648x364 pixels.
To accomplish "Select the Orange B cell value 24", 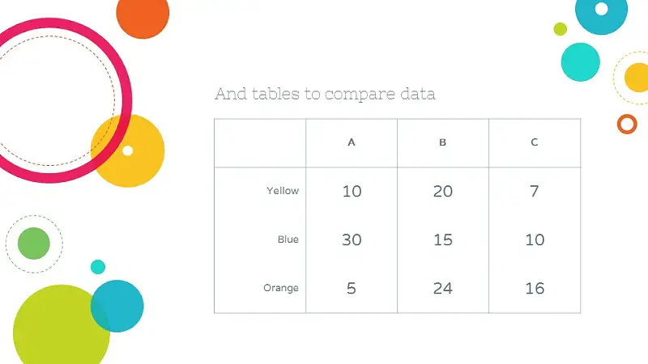I will tap(442, 288).
